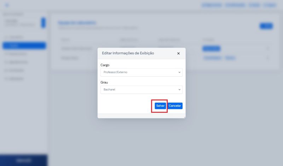Open the Cargo select showing Professor/Externo
The width and height of the screenshot is (283, 166).
pos(141,72)
